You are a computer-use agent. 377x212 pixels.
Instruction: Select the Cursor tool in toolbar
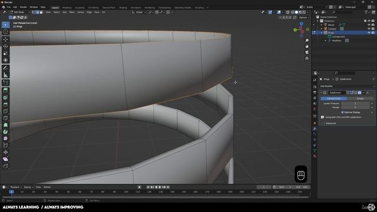point(5,32)
